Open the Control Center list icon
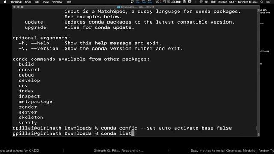 click(x=268, y=2)
